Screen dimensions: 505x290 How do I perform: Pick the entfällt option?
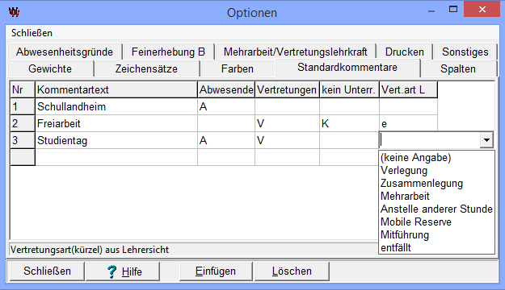396,247
